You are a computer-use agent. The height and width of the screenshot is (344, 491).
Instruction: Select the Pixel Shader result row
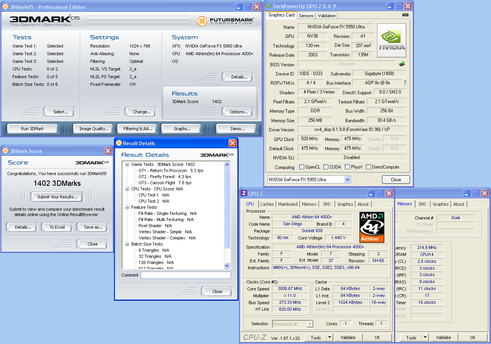[155, 226]
